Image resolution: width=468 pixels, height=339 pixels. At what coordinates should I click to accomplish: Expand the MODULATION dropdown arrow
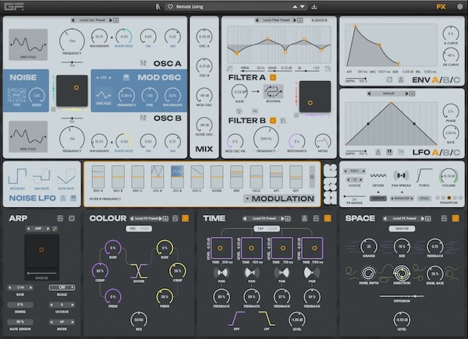click(247, 199)
